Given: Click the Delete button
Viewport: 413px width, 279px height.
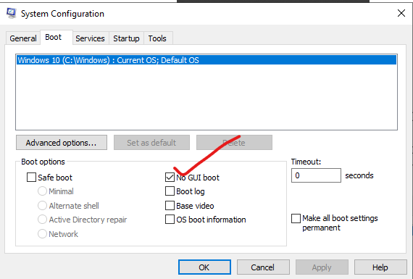Looking at the screenshot, I should coord(234,143).
